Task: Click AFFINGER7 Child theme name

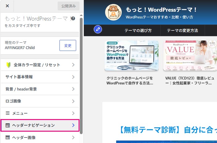Action: [x=20, y=48]
